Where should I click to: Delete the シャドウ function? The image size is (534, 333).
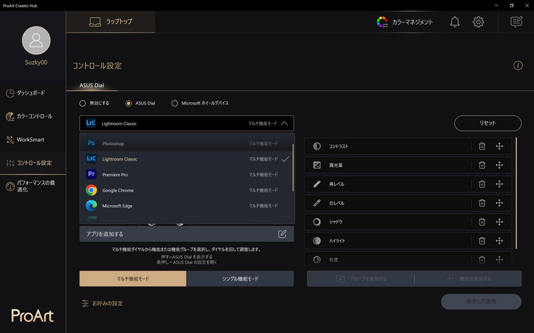tap(482, 222)
